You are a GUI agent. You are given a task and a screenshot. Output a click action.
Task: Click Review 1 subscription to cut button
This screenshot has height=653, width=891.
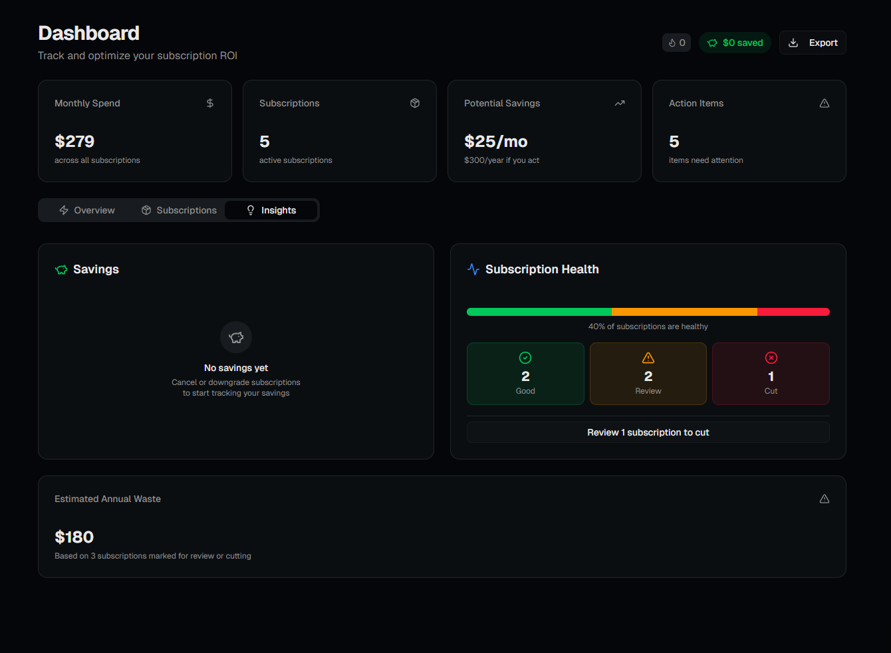tap(648, 432)
